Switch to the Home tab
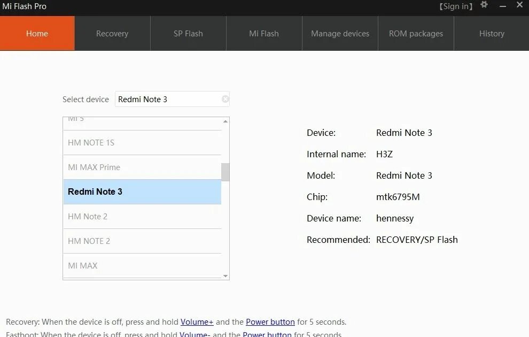 pyautogui.click(x=37, y=33)
